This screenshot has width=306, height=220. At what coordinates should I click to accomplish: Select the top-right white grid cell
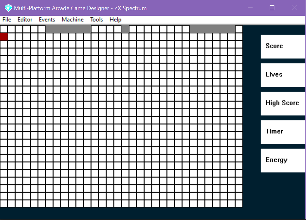239,29
